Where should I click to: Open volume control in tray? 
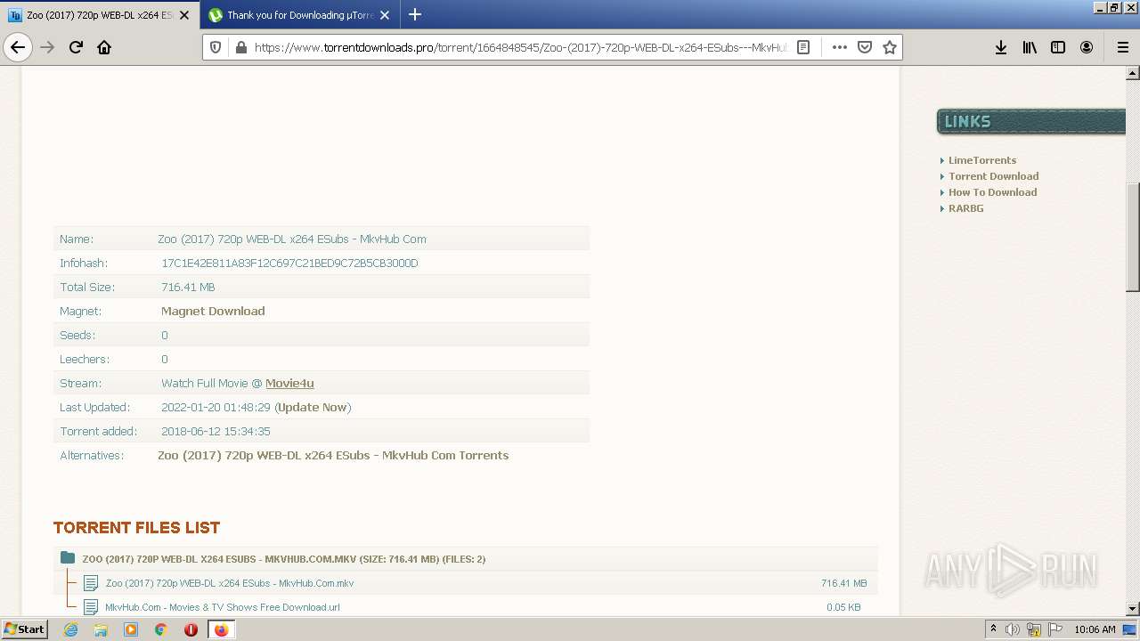[x=1013, y=629]
